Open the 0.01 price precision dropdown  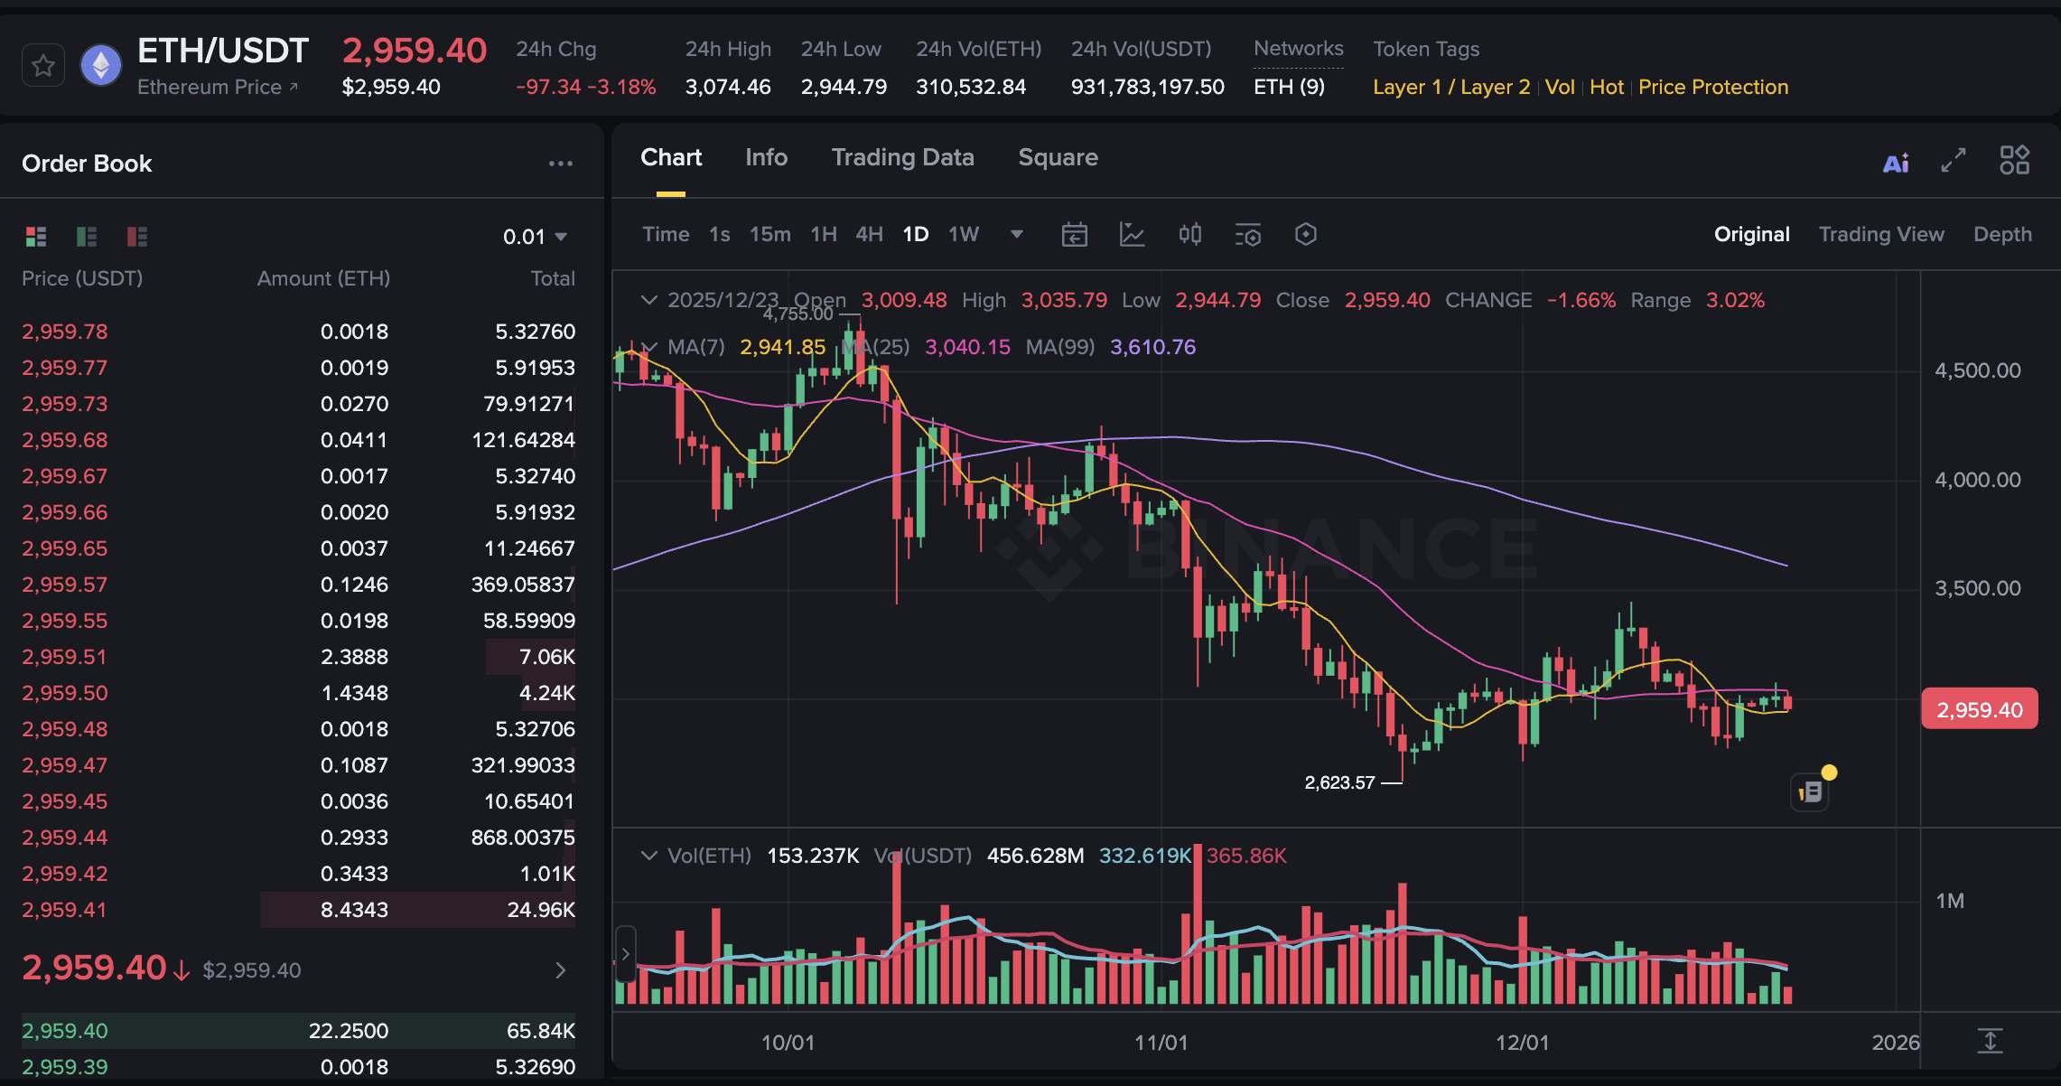[x=535, y=236]
